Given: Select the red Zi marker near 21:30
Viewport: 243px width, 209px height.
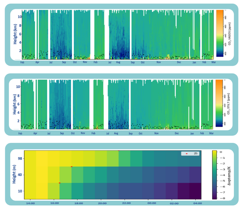Looking at the screenshot, I should [118, 151].
